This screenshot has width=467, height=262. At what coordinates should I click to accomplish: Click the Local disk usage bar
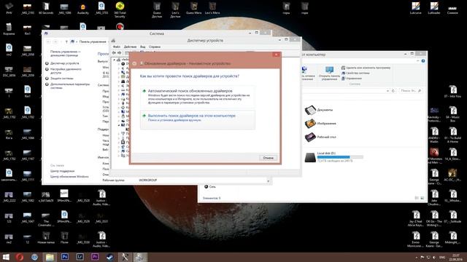[340, 157]
